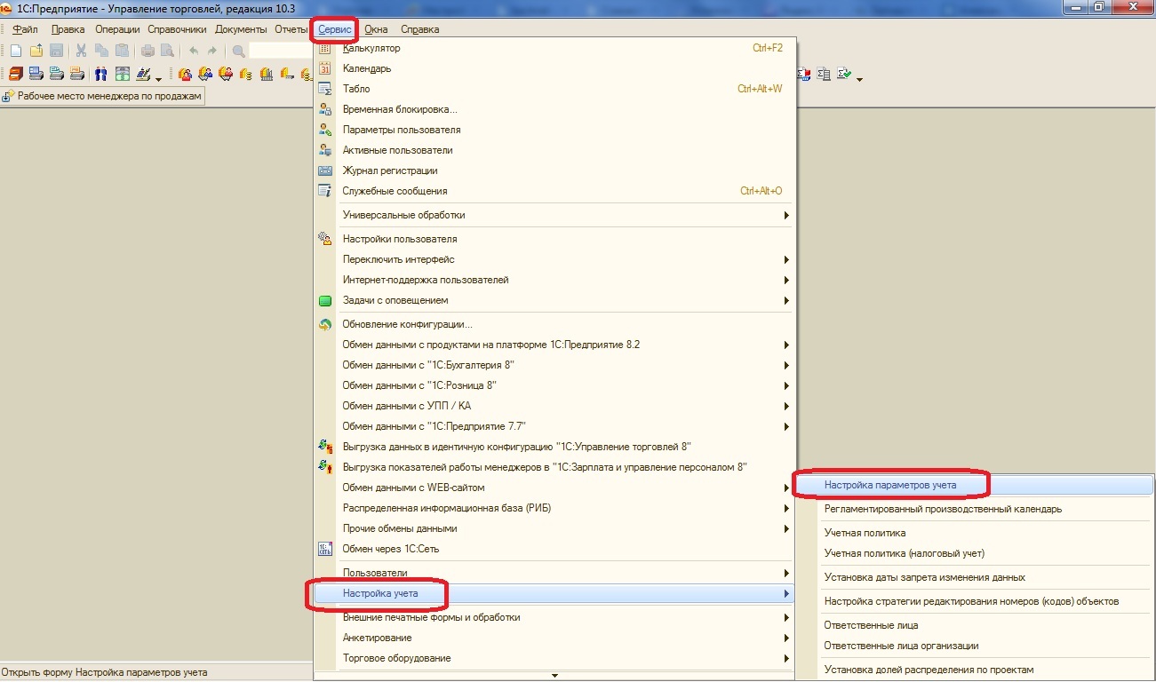Open the Окна menu
The image size is (1156, 682).
(x=376, y=29)
